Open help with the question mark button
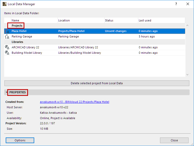This screenshot has width=194, height=146. click(x=176, y=4)
